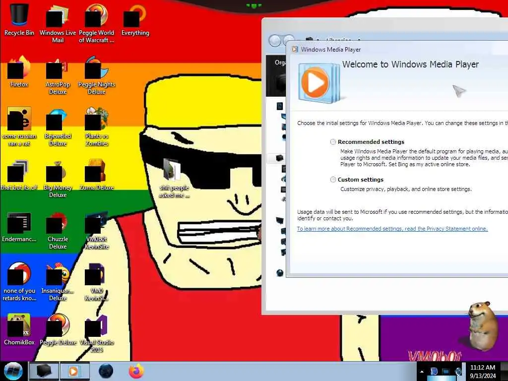This screenshot has width=508, height=381.
Task: Select the Firefox desktop shortcut
Action: tap(19, 71)
